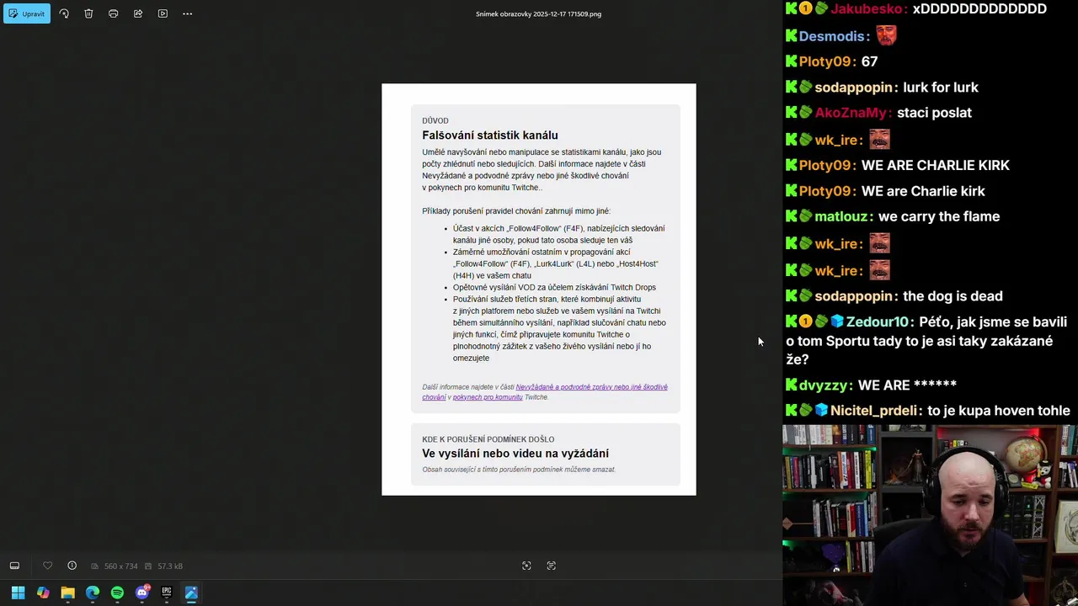
Task: Click the Falšování statistik kanálu heading
Action: click(490, 136)
